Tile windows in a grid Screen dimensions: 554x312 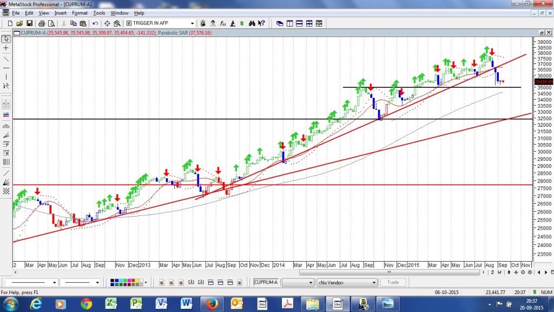309,23
